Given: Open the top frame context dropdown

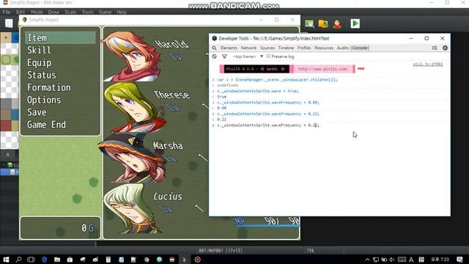Looking at the screenshot, I should 248,56.
